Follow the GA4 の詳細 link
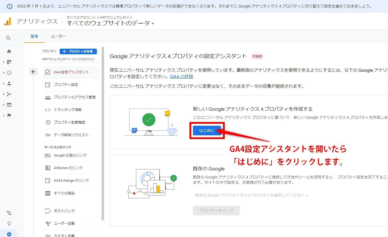Image resolution: width=388 pixels, height=237 pixels. tap(181, 77)
